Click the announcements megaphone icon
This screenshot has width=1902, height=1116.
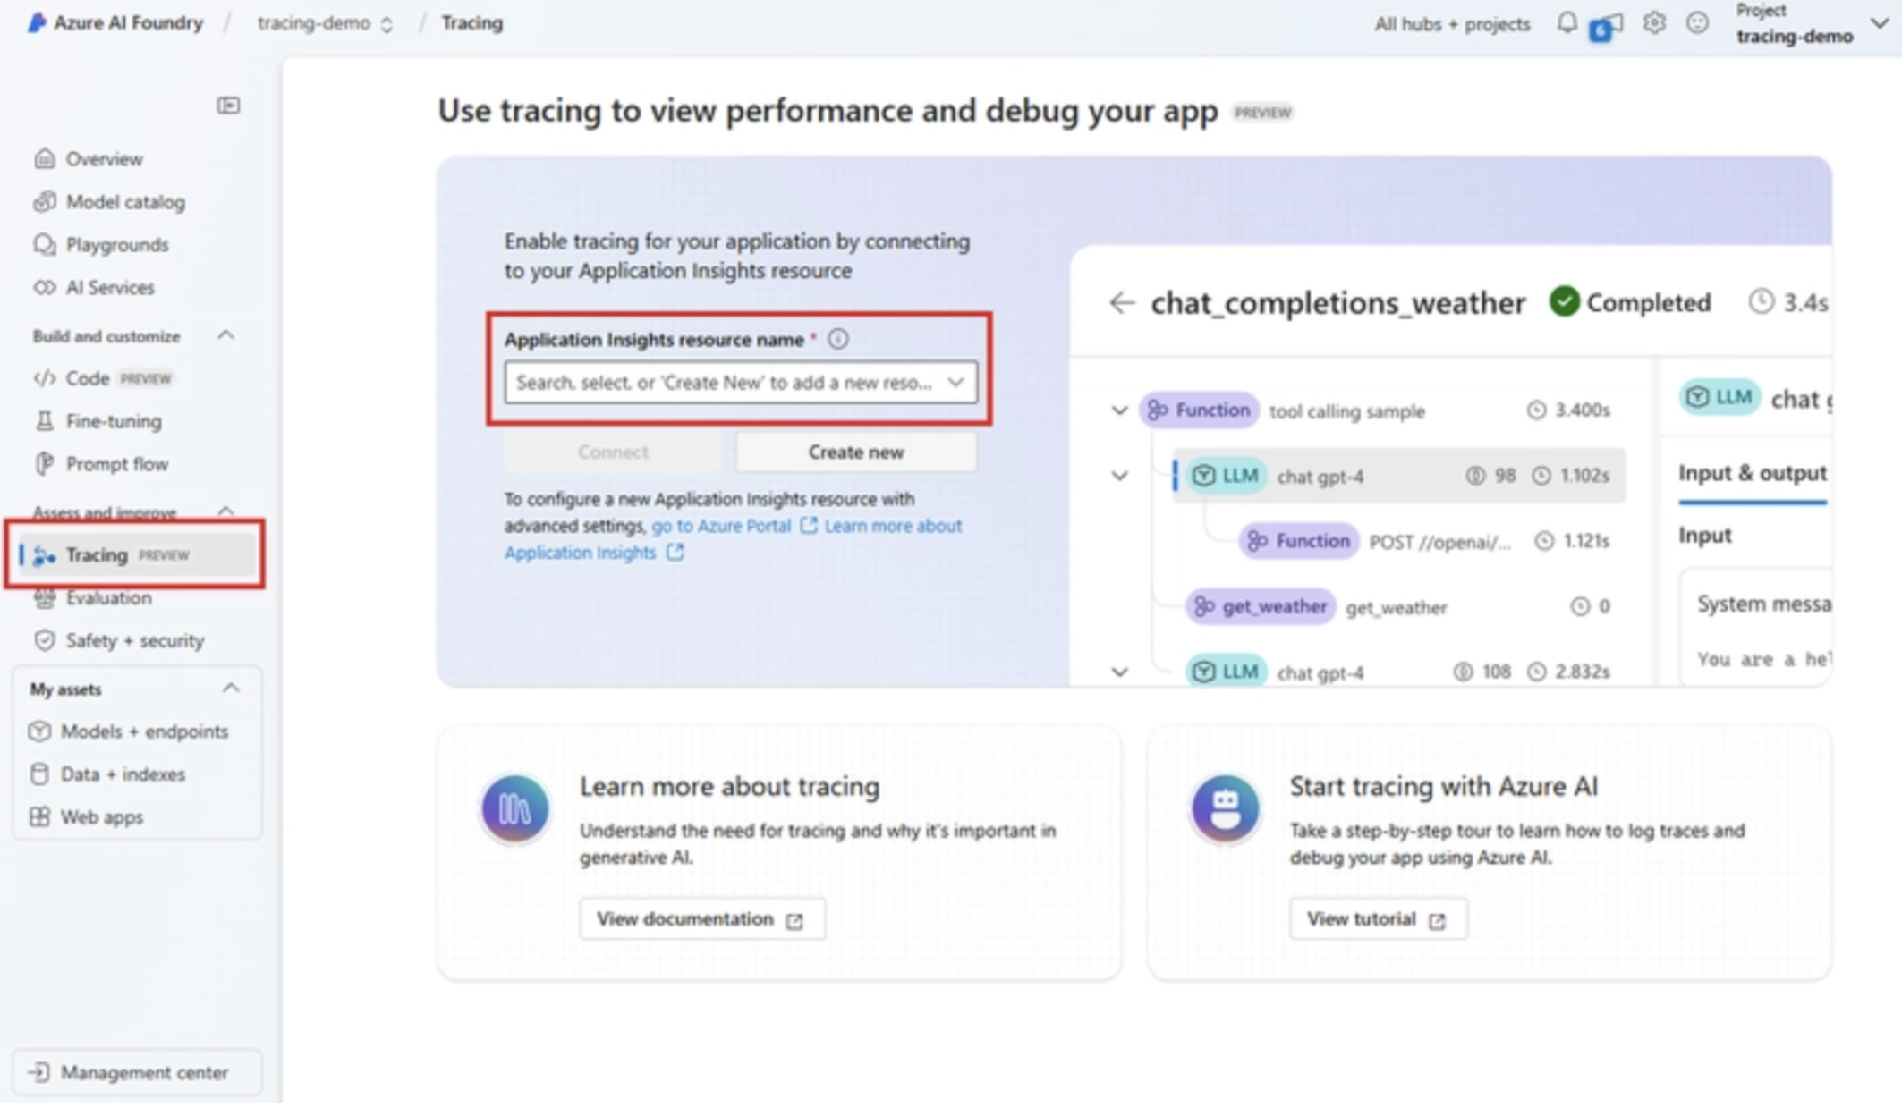point(1609,27)
